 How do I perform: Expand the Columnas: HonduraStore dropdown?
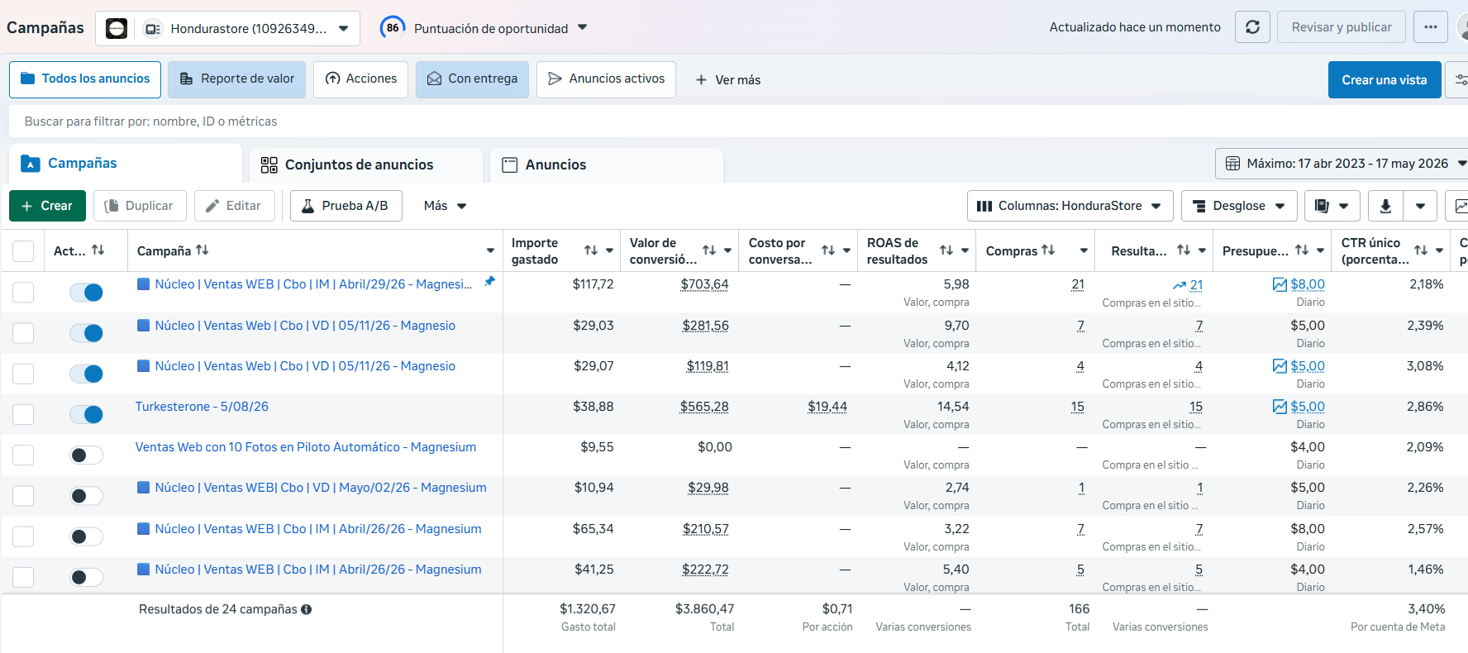pos(1070,206)
